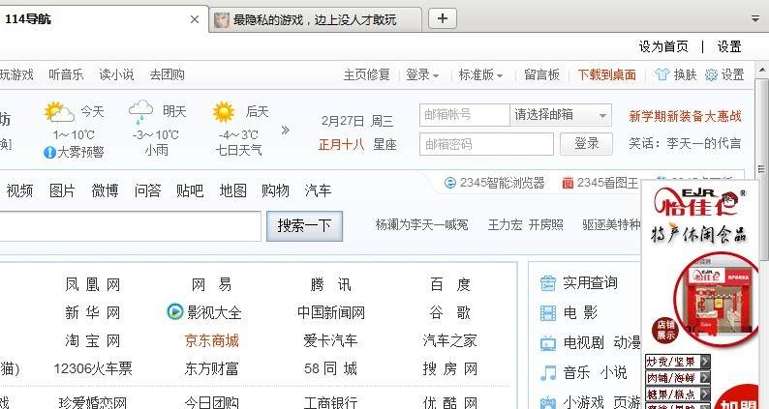
Task: Click inside the main search box
Action: pos(130,226)
